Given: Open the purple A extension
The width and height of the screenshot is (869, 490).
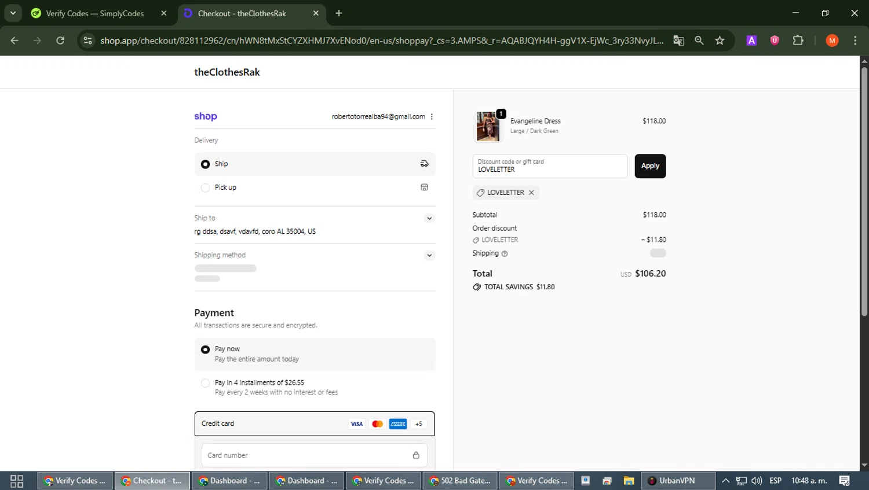Looking at the screenshot, I should pos(751,40).
